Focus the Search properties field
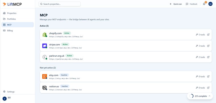The image size is (216, 103). pos(59,4)
